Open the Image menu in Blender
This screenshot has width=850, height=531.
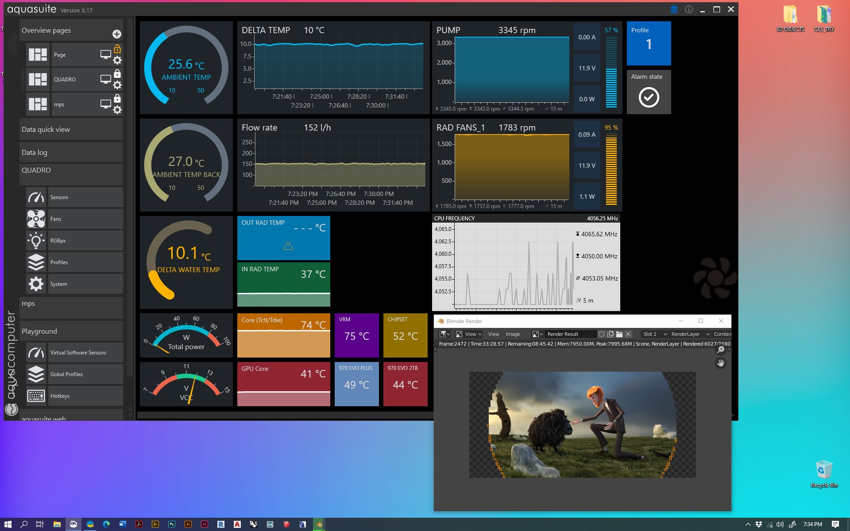pyautogui.click(x=513, y=334)
